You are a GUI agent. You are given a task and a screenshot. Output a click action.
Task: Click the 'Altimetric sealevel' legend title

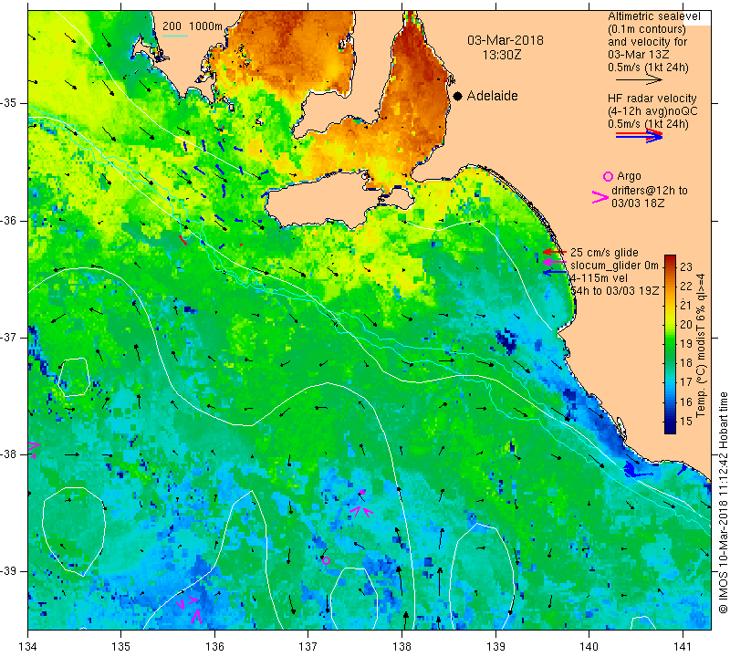[x=653, y=16]
